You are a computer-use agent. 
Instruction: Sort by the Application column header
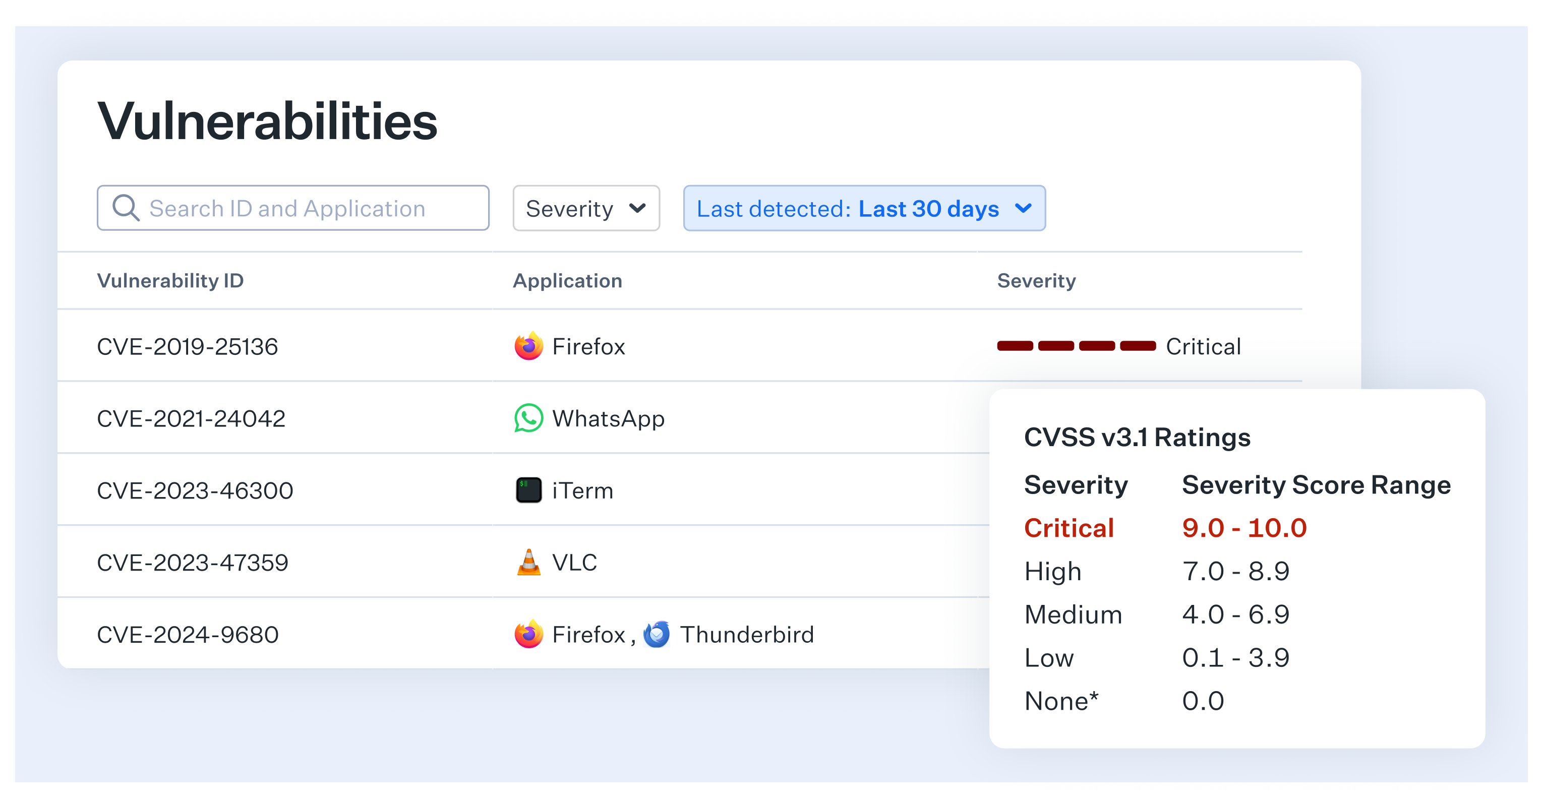click(567, 281)
